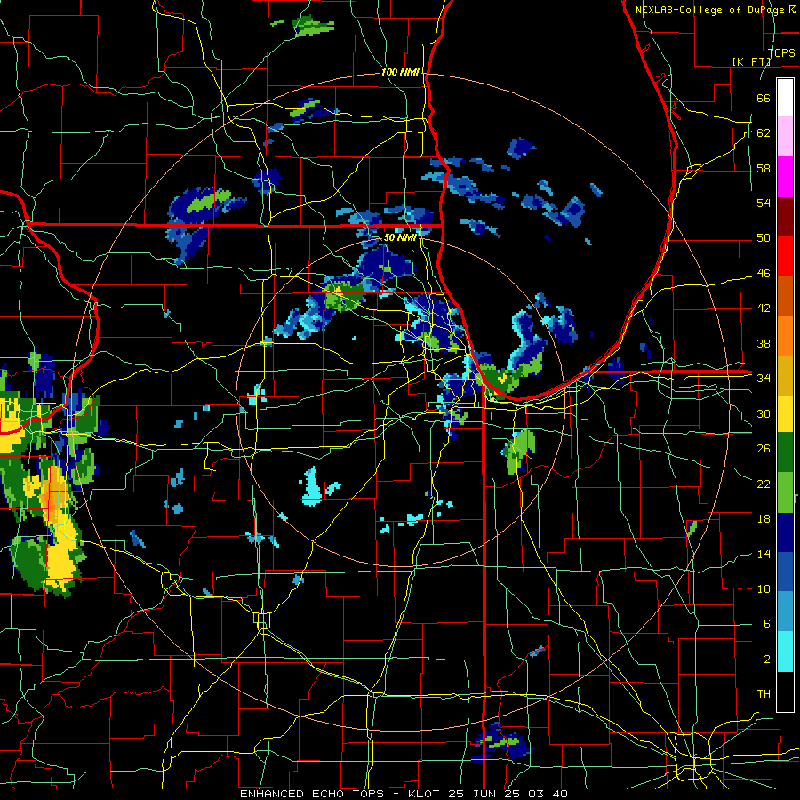Click the 18 value on the tops scale

tap(764, 519)
